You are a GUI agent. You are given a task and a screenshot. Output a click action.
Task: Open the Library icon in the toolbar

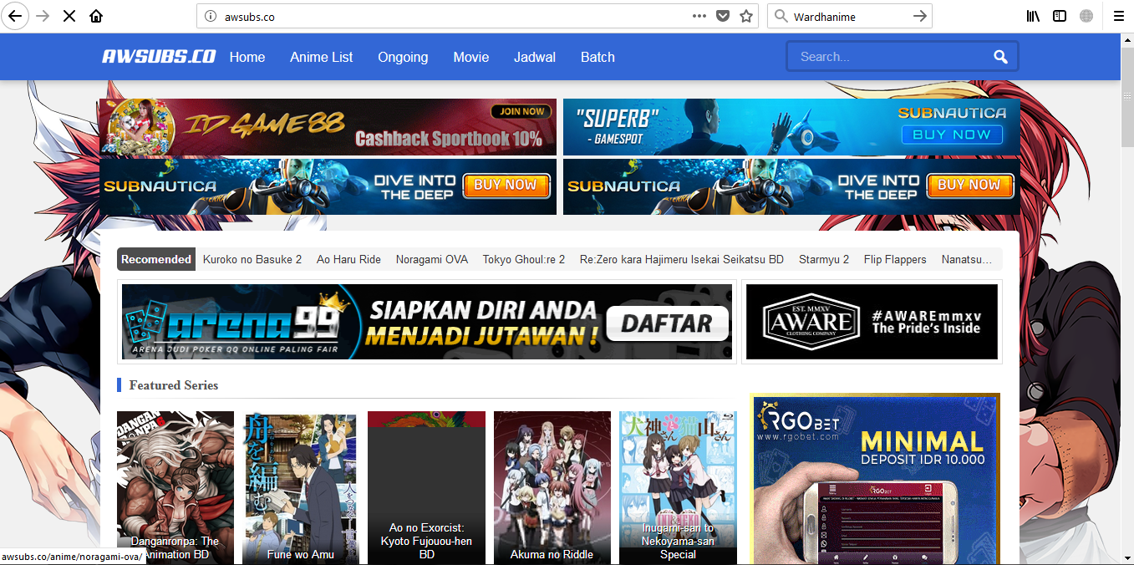click(1033, 16)
